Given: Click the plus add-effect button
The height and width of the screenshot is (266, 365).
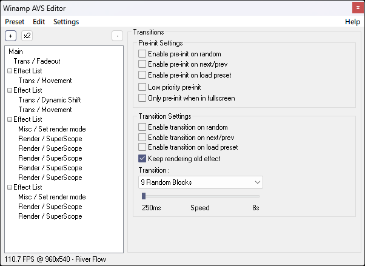Looking at the screenshot, I should click(10, 36).
